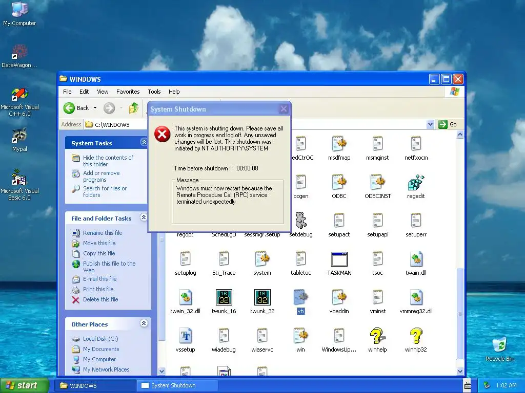525x393 pixels.
Task: Click the green Go button
Action: (448, 124)
